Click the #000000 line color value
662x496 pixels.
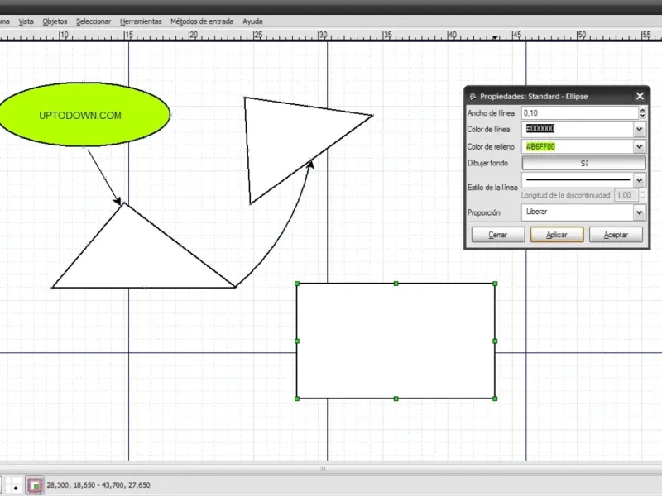(x=540, y=129)
